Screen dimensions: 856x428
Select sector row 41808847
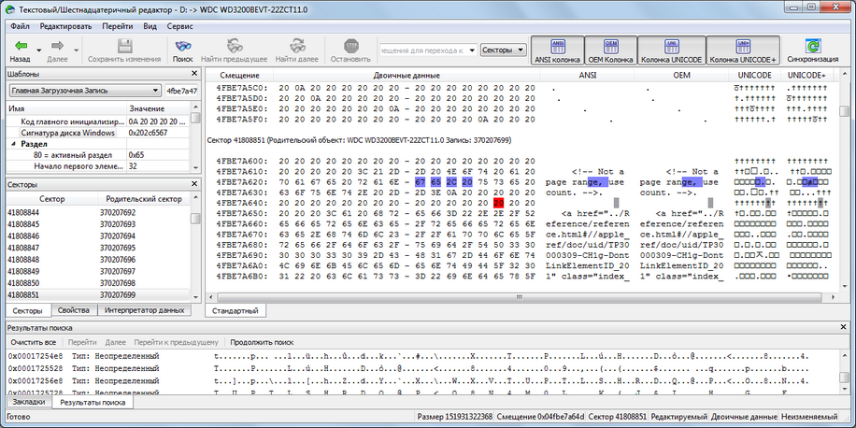coord(98,248)
